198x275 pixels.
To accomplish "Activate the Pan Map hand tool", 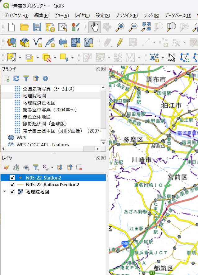I will point(95,27).
